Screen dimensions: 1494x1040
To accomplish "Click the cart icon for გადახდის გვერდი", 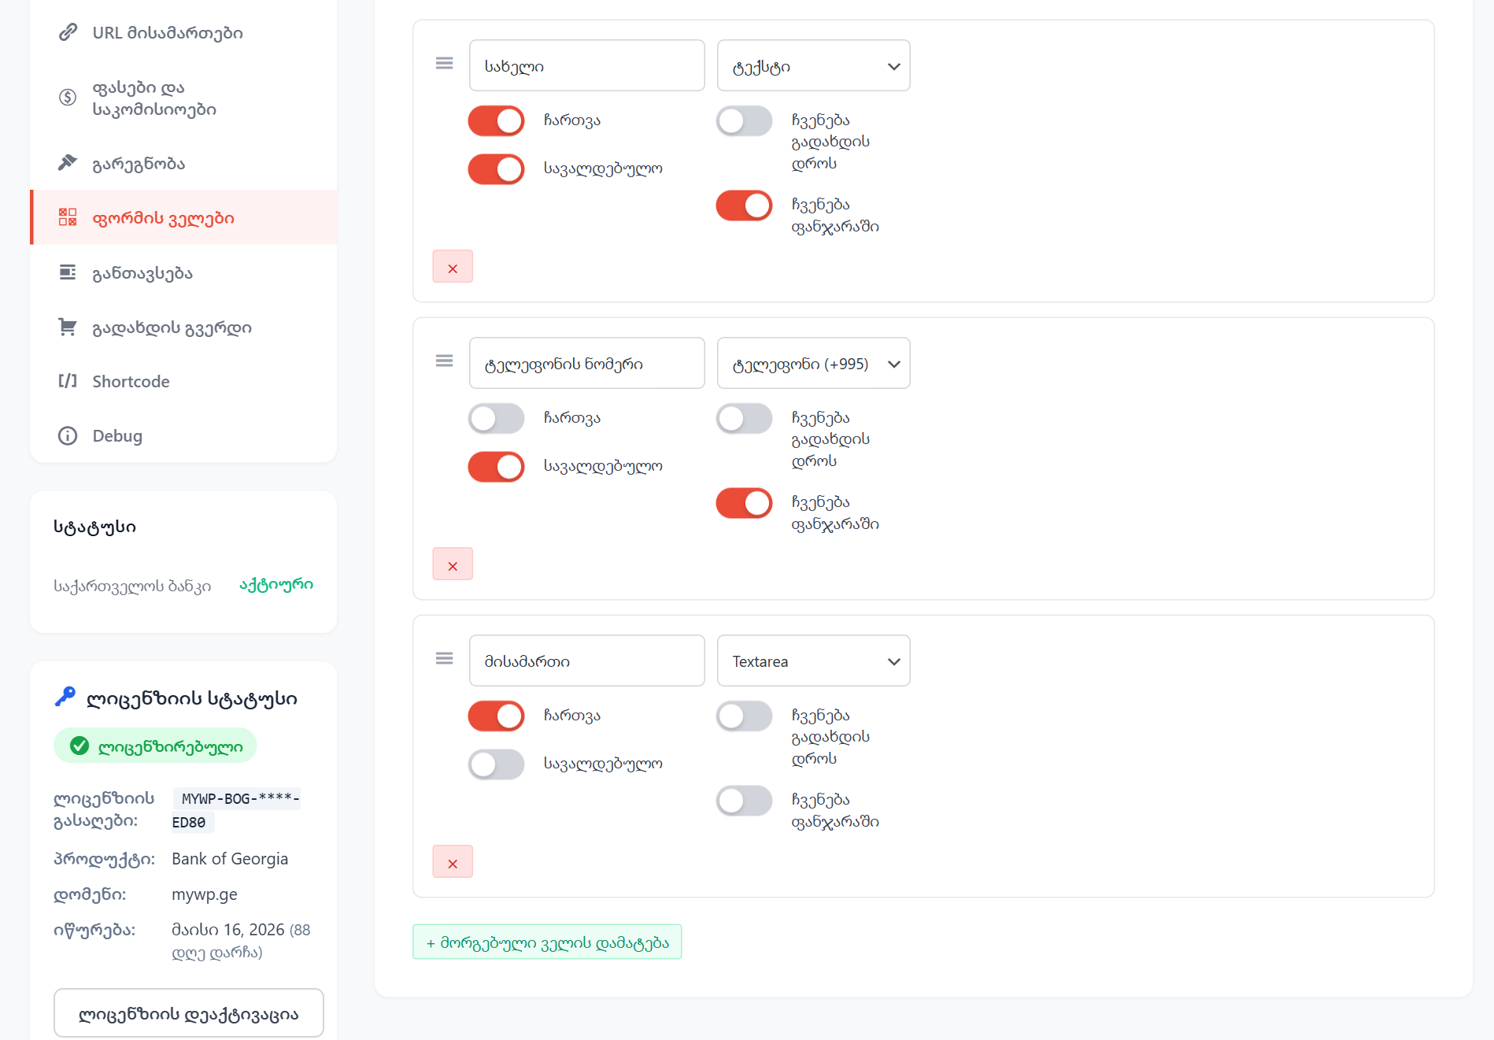I will (68, 327).
